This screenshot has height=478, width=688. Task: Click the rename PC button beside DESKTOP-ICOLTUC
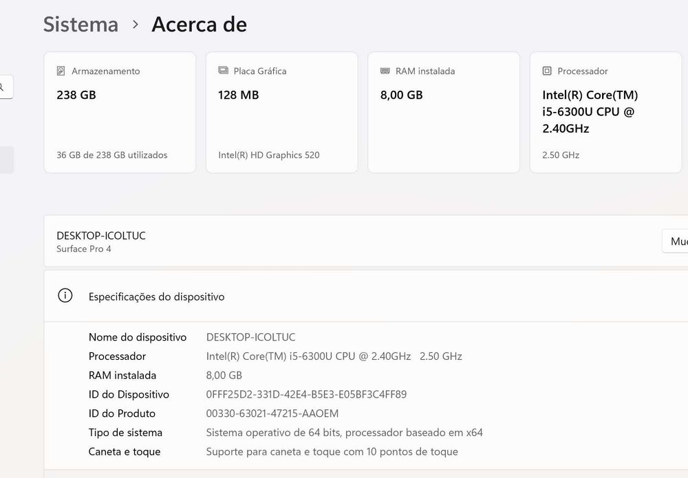point(675,241)
